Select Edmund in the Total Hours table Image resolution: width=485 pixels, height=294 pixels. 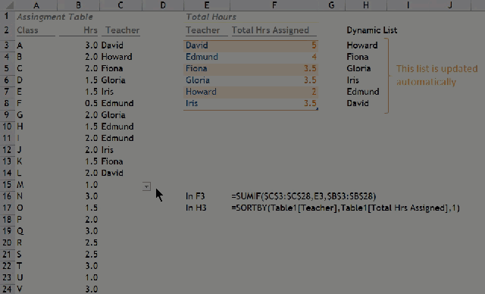click(202, 57)
